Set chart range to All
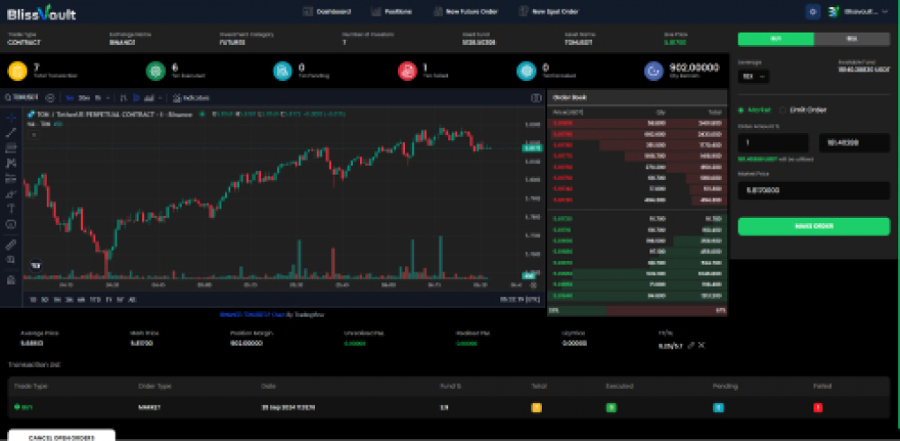 point(132,299)
